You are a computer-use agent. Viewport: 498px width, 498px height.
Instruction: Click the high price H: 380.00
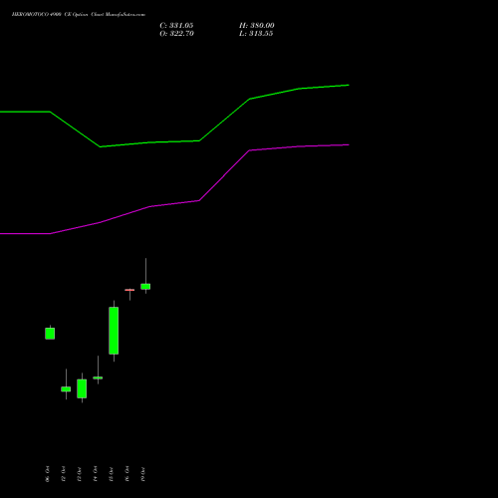click(x=257, y=26)
